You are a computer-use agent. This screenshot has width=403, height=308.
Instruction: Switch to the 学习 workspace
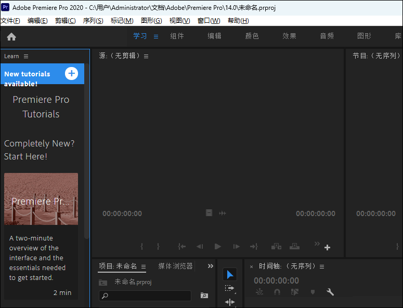(x=140, y=36)
